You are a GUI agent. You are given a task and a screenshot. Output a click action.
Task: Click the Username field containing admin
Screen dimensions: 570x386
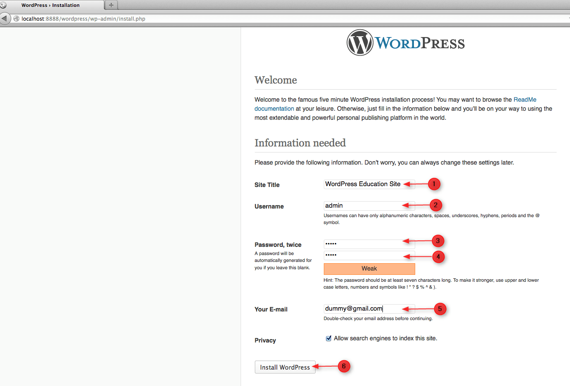370,205
